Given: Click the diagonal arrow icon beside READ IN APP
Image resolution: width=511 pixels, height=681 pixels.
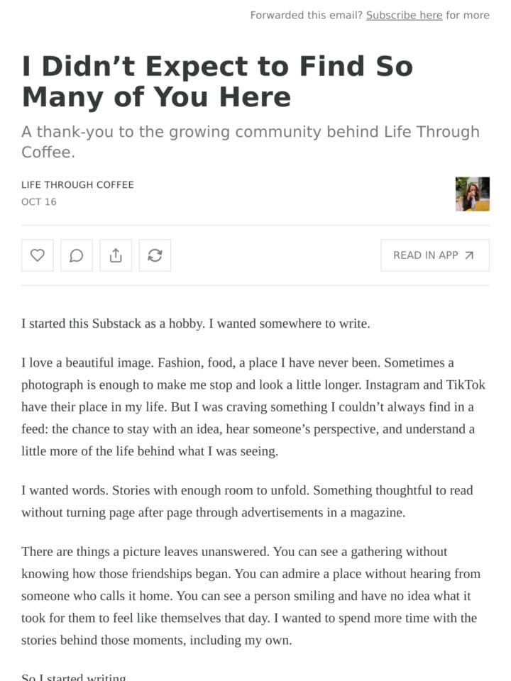Looking at the screenshot, I should coord(469,255).
